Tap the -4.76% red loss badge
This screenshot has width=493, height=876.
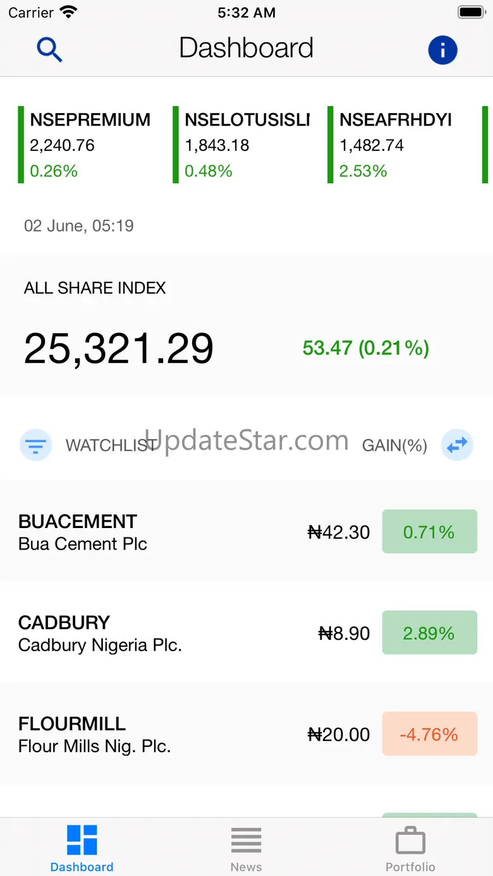tap(429, 734)
